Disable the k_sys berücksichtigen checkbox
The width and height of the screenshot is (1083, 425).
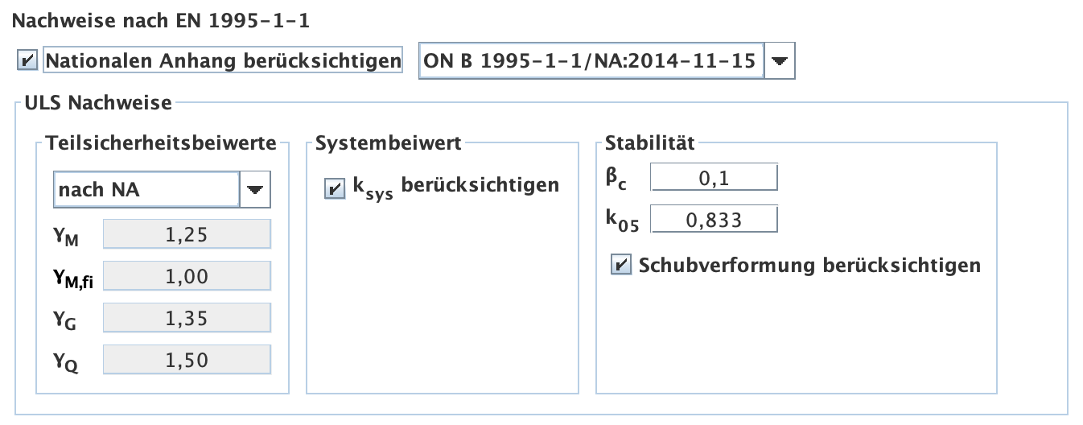(x=331, y=189)
